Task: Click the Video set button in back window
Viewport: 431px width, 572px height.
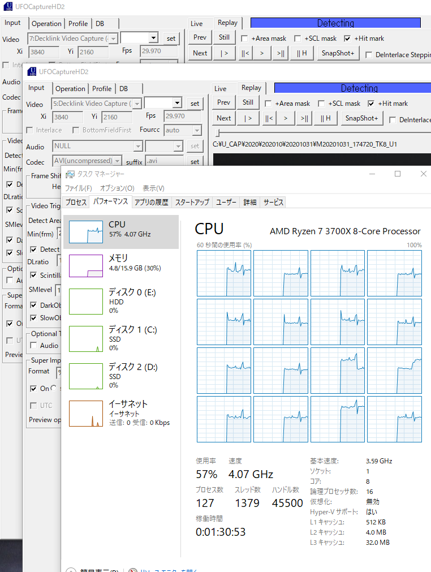Action: [171, 38]
